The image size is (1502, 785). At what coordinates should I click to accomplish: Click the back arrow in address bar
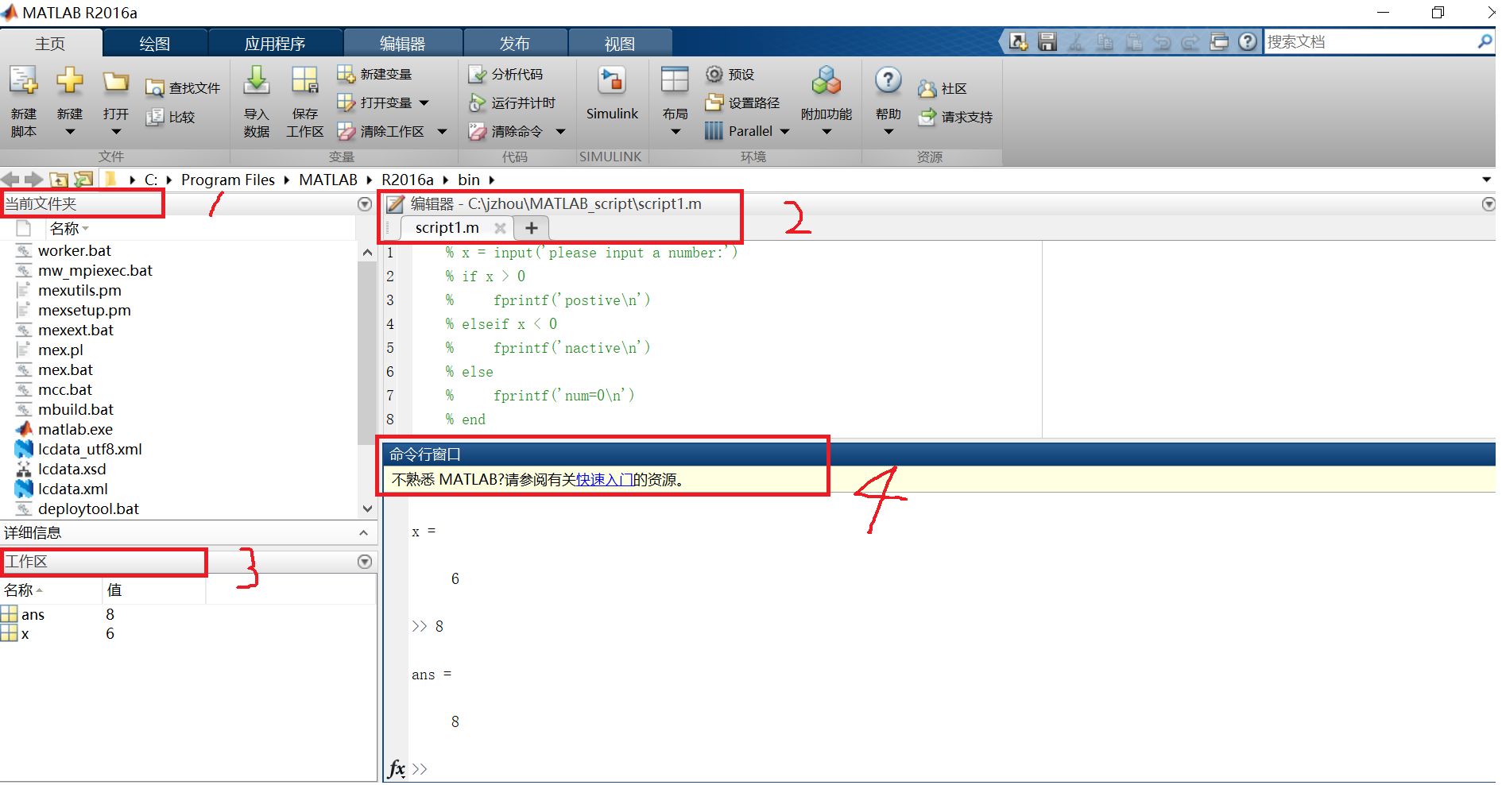pyautogui.click(x=10, y=180)
